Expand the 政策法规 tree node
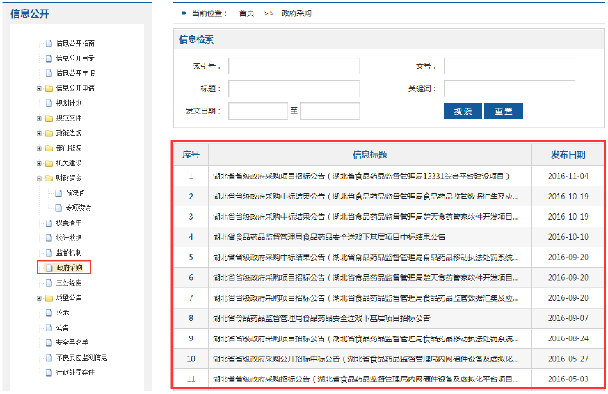Image resolution: width=608 pixels, height=394 pixels. 39,133
